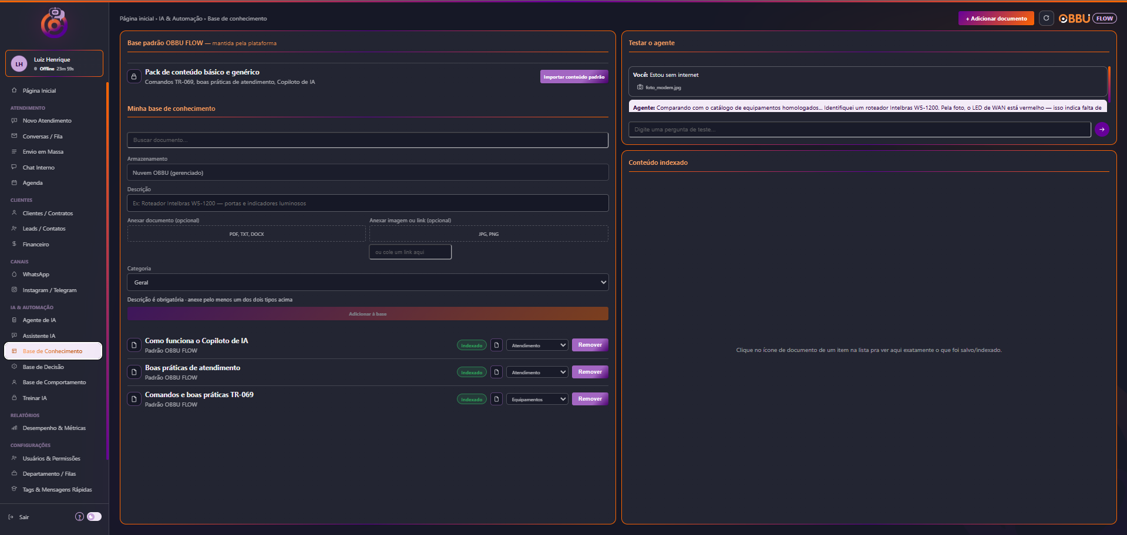
Task: Open Agente de IA page
Action: click(39, 320)
